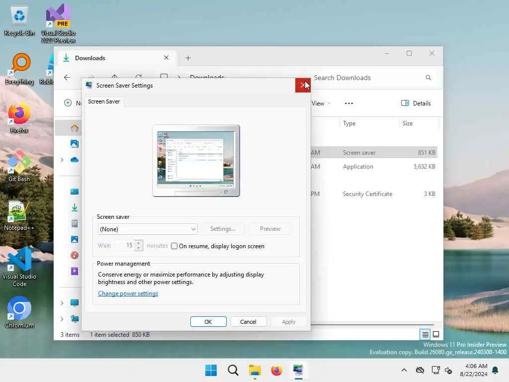The height and width of the screenshot is (382, 509).
Task: Select the Security Certificate file row
Action: [374, 193]
